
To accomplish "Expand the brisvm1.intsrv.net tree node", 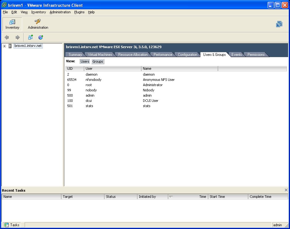I will click(x=4, y=46).
